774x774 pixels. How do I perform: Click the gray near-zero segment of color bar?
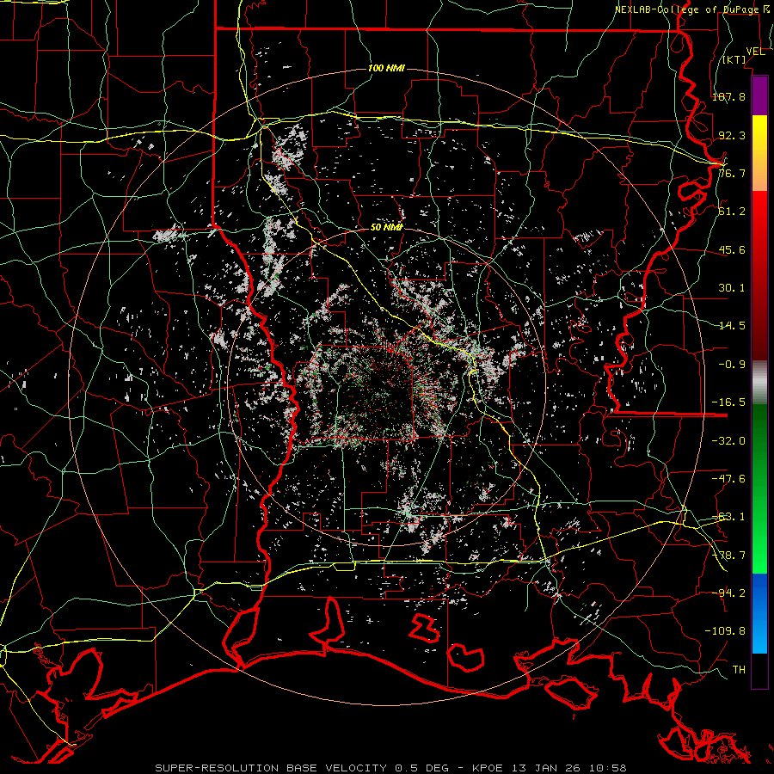click(x=759, y=383)
